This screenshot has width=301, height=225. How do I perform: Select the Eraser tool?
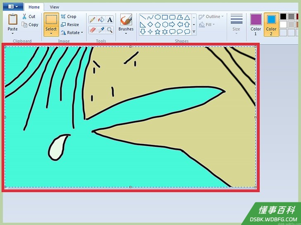(92, 30)
